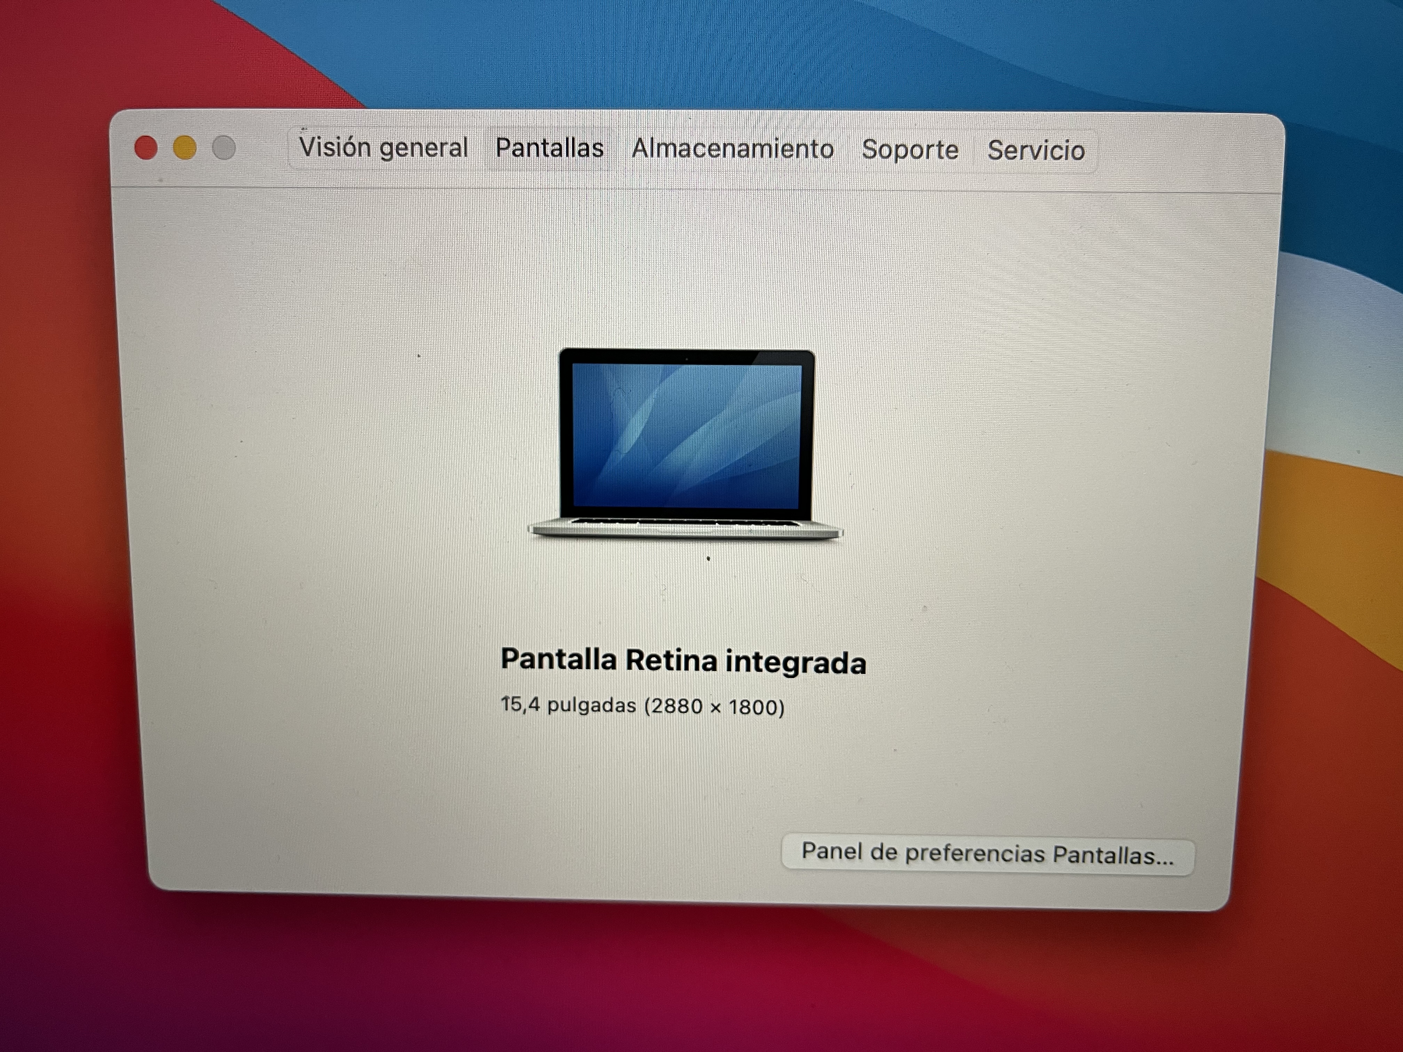Close the window with red button
Viewport: 1403px width, 1052px height.
[x=146, y=148]
